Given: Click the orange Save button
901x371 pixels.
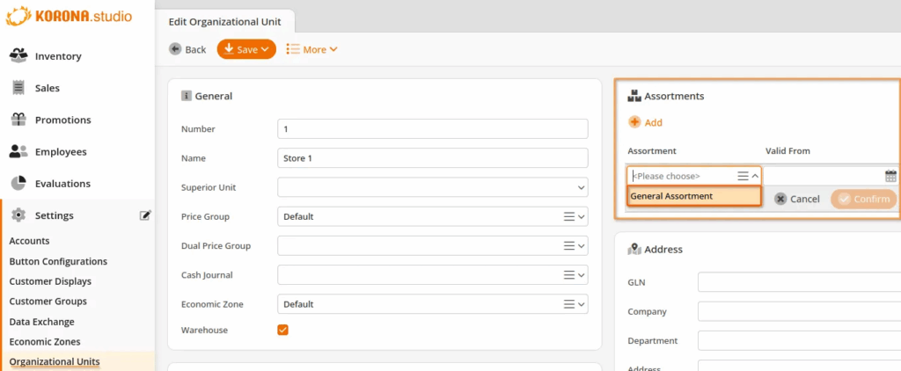Looking at the screenshot, I should point(246,49).
